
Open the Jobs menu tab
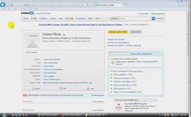pyautogui.click(x=61, y=18)
